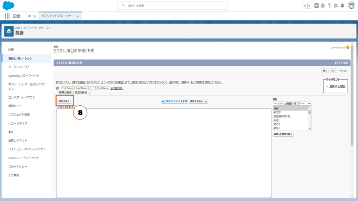Open 条件 in the sidebar

[11, 132]
